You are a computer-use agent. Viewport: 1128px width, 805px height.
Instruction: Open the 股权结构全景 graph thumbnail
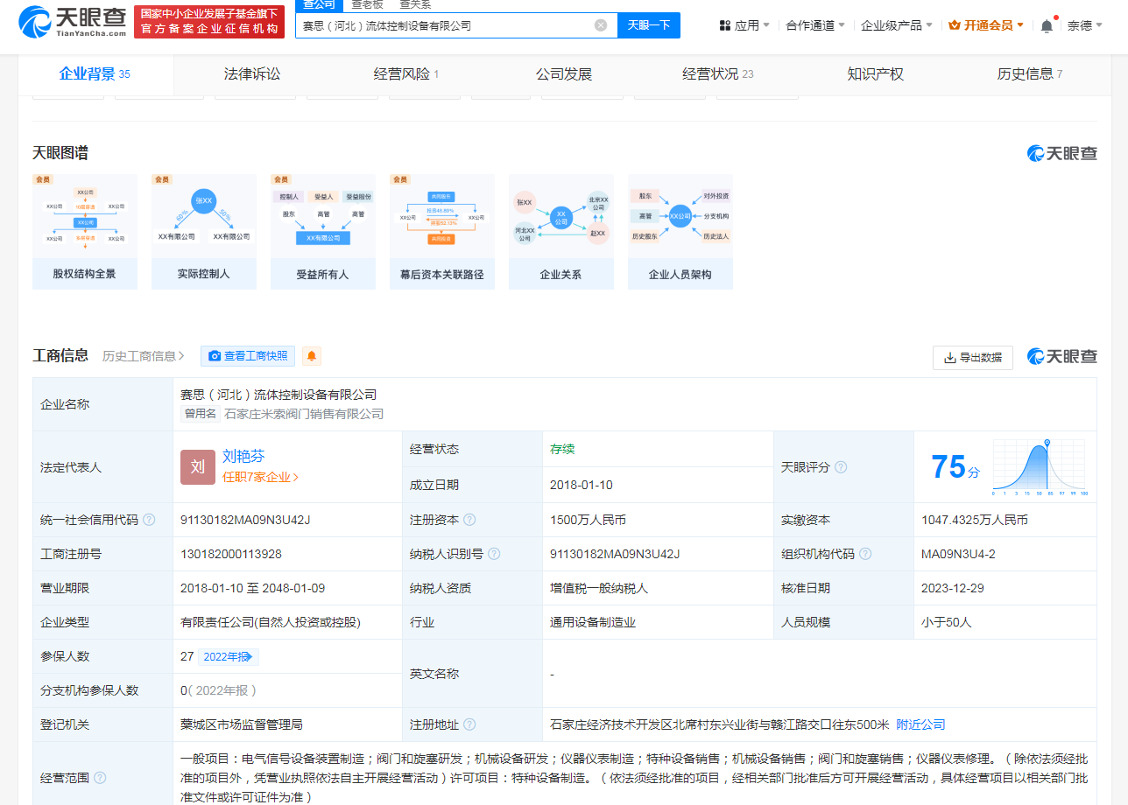[x=85, y=232]
